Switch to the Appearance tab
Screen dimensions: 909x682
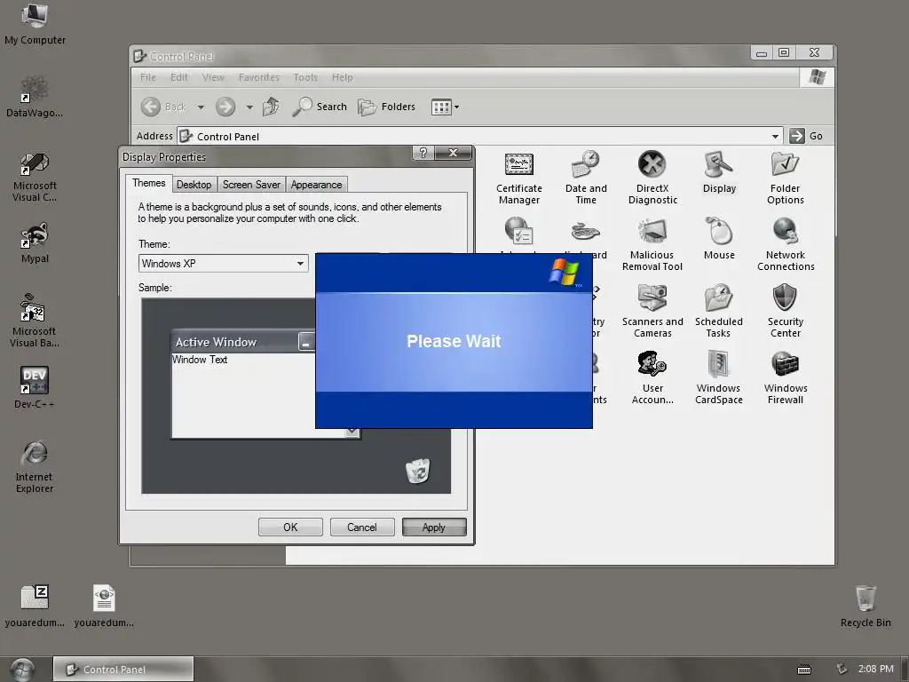pyautogui.click(x=317, y=185)
